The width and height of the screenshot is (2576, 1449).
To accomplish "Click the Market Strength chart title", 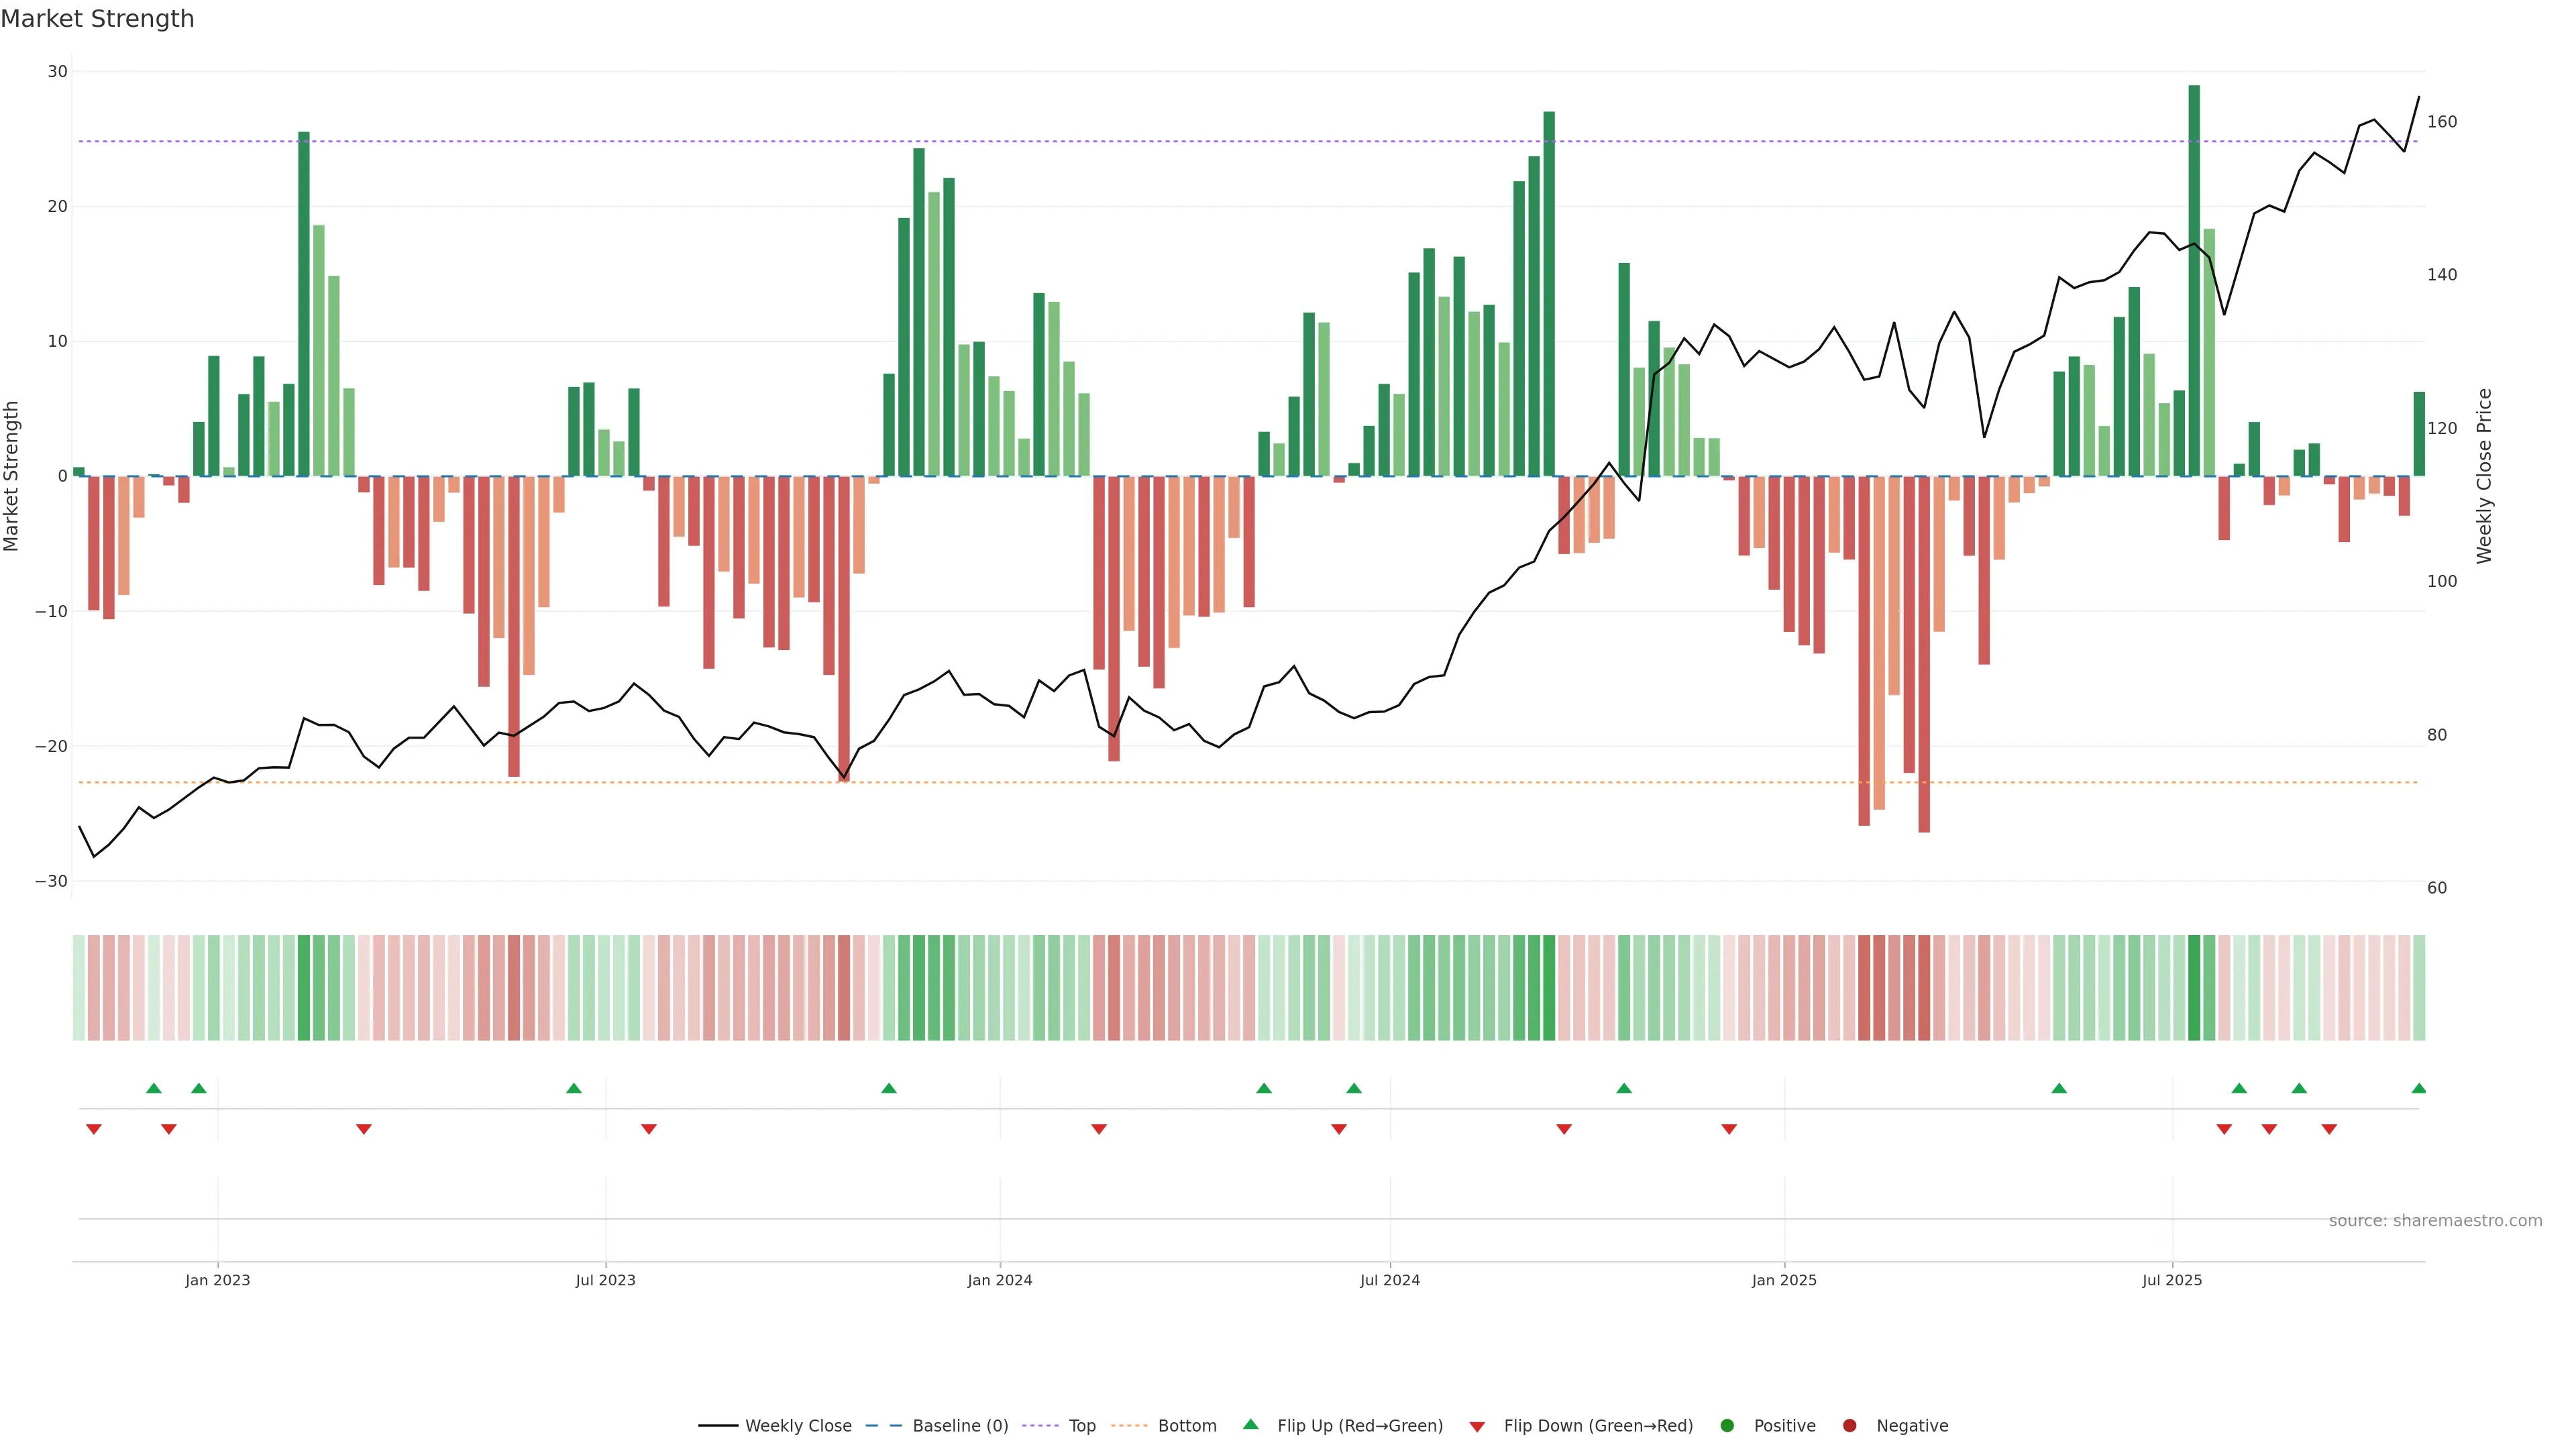I will click(x=97, y=19).
